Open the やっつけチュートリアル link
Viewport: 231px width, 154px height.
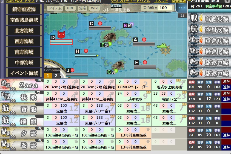coord(131,1)
